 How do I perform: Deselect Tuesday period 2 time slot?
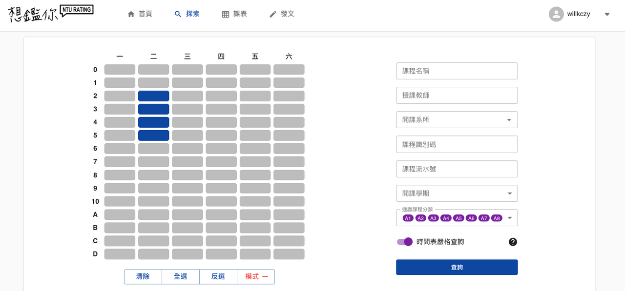pyautogui.click(x=154, y=96)
